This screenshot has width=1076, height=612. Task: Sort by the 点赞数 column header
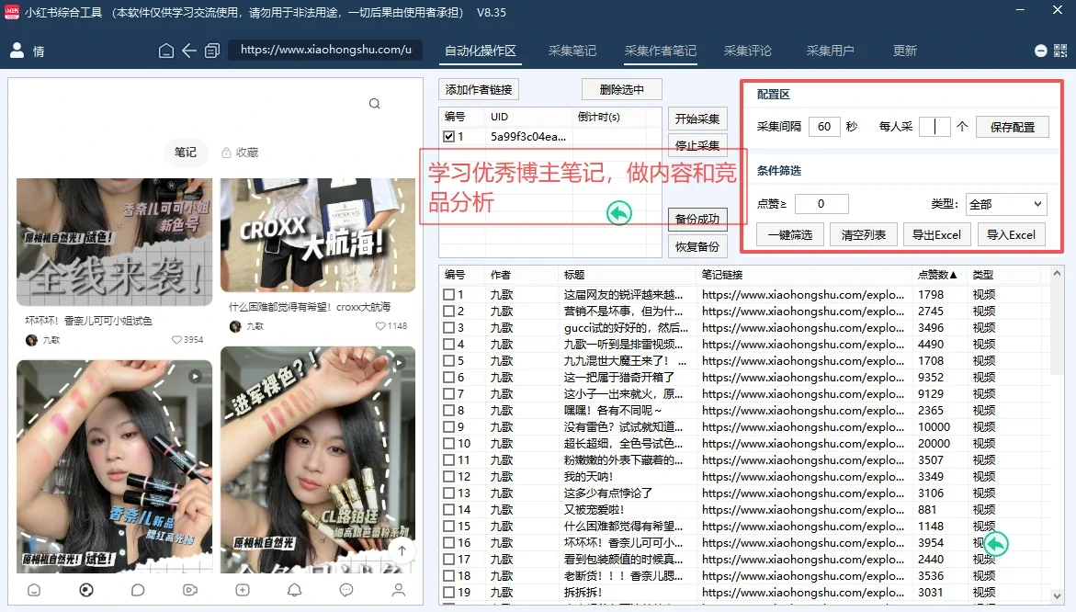937,275
